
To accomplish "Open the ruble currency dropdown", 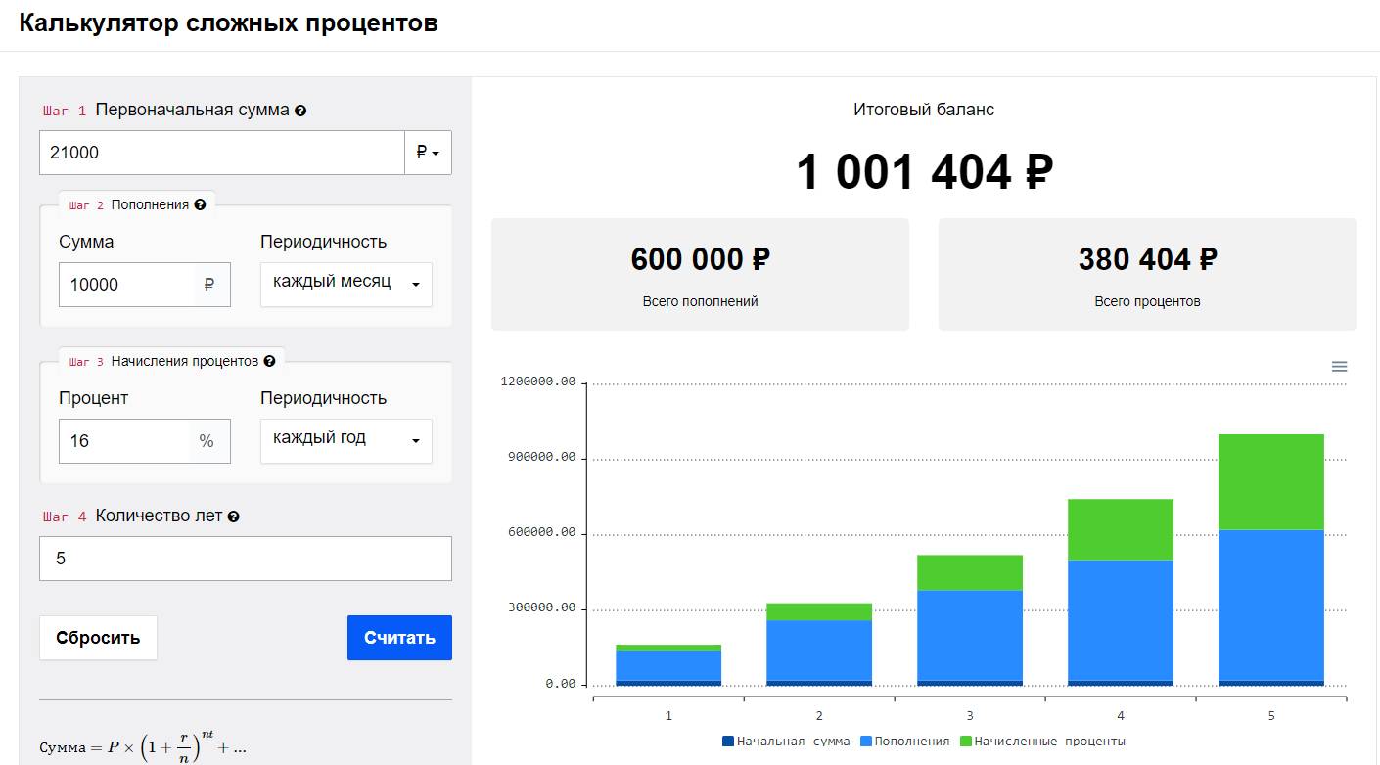I will [x=428, y=153].
